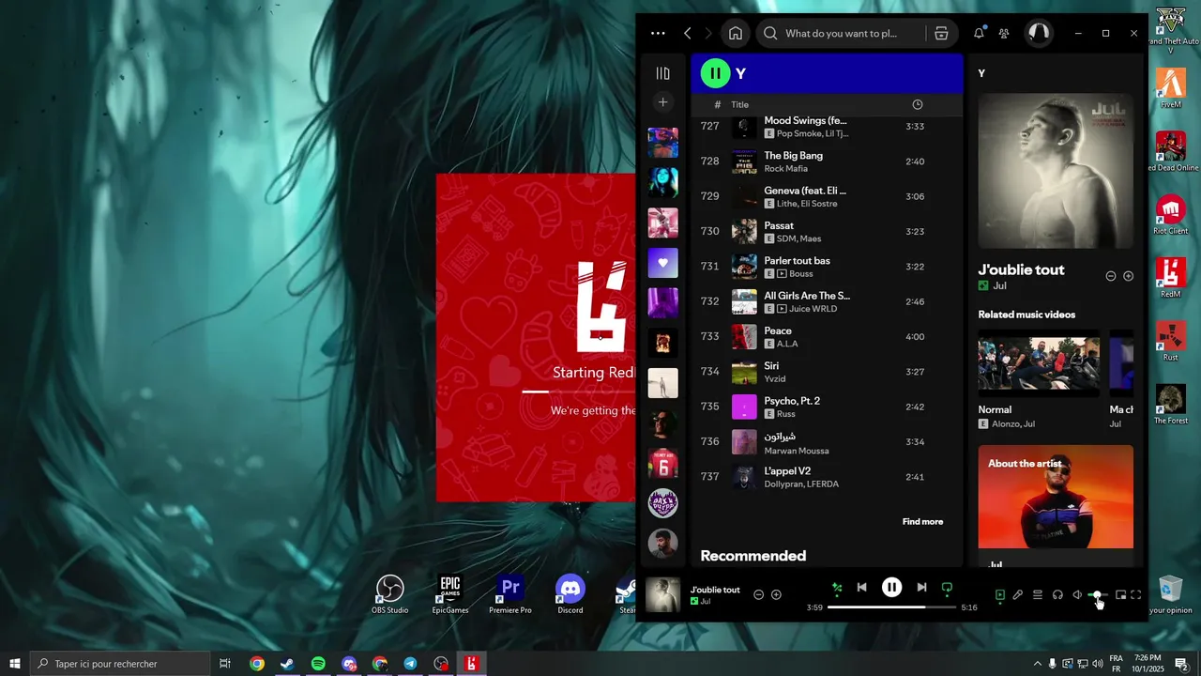Pause playback in bottom bar

coord(891,588)
